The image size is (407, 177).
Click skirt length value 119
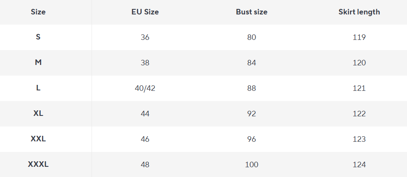click(359, 37)
